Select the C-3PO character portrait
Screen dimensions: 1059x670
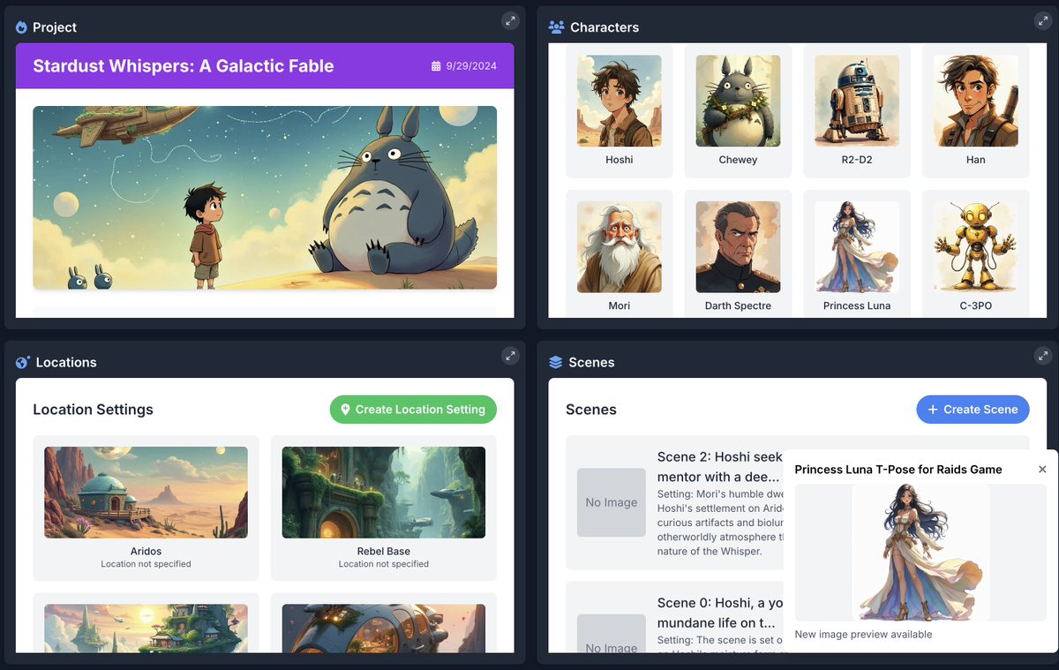975,247
